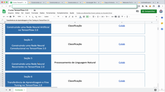Screen dimensions: 165x92
Task: Reload the browser page
Action: coord(10,6)
